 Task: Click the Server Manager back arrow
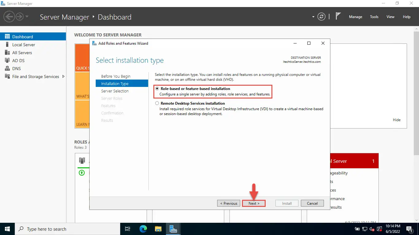(9, 17)
